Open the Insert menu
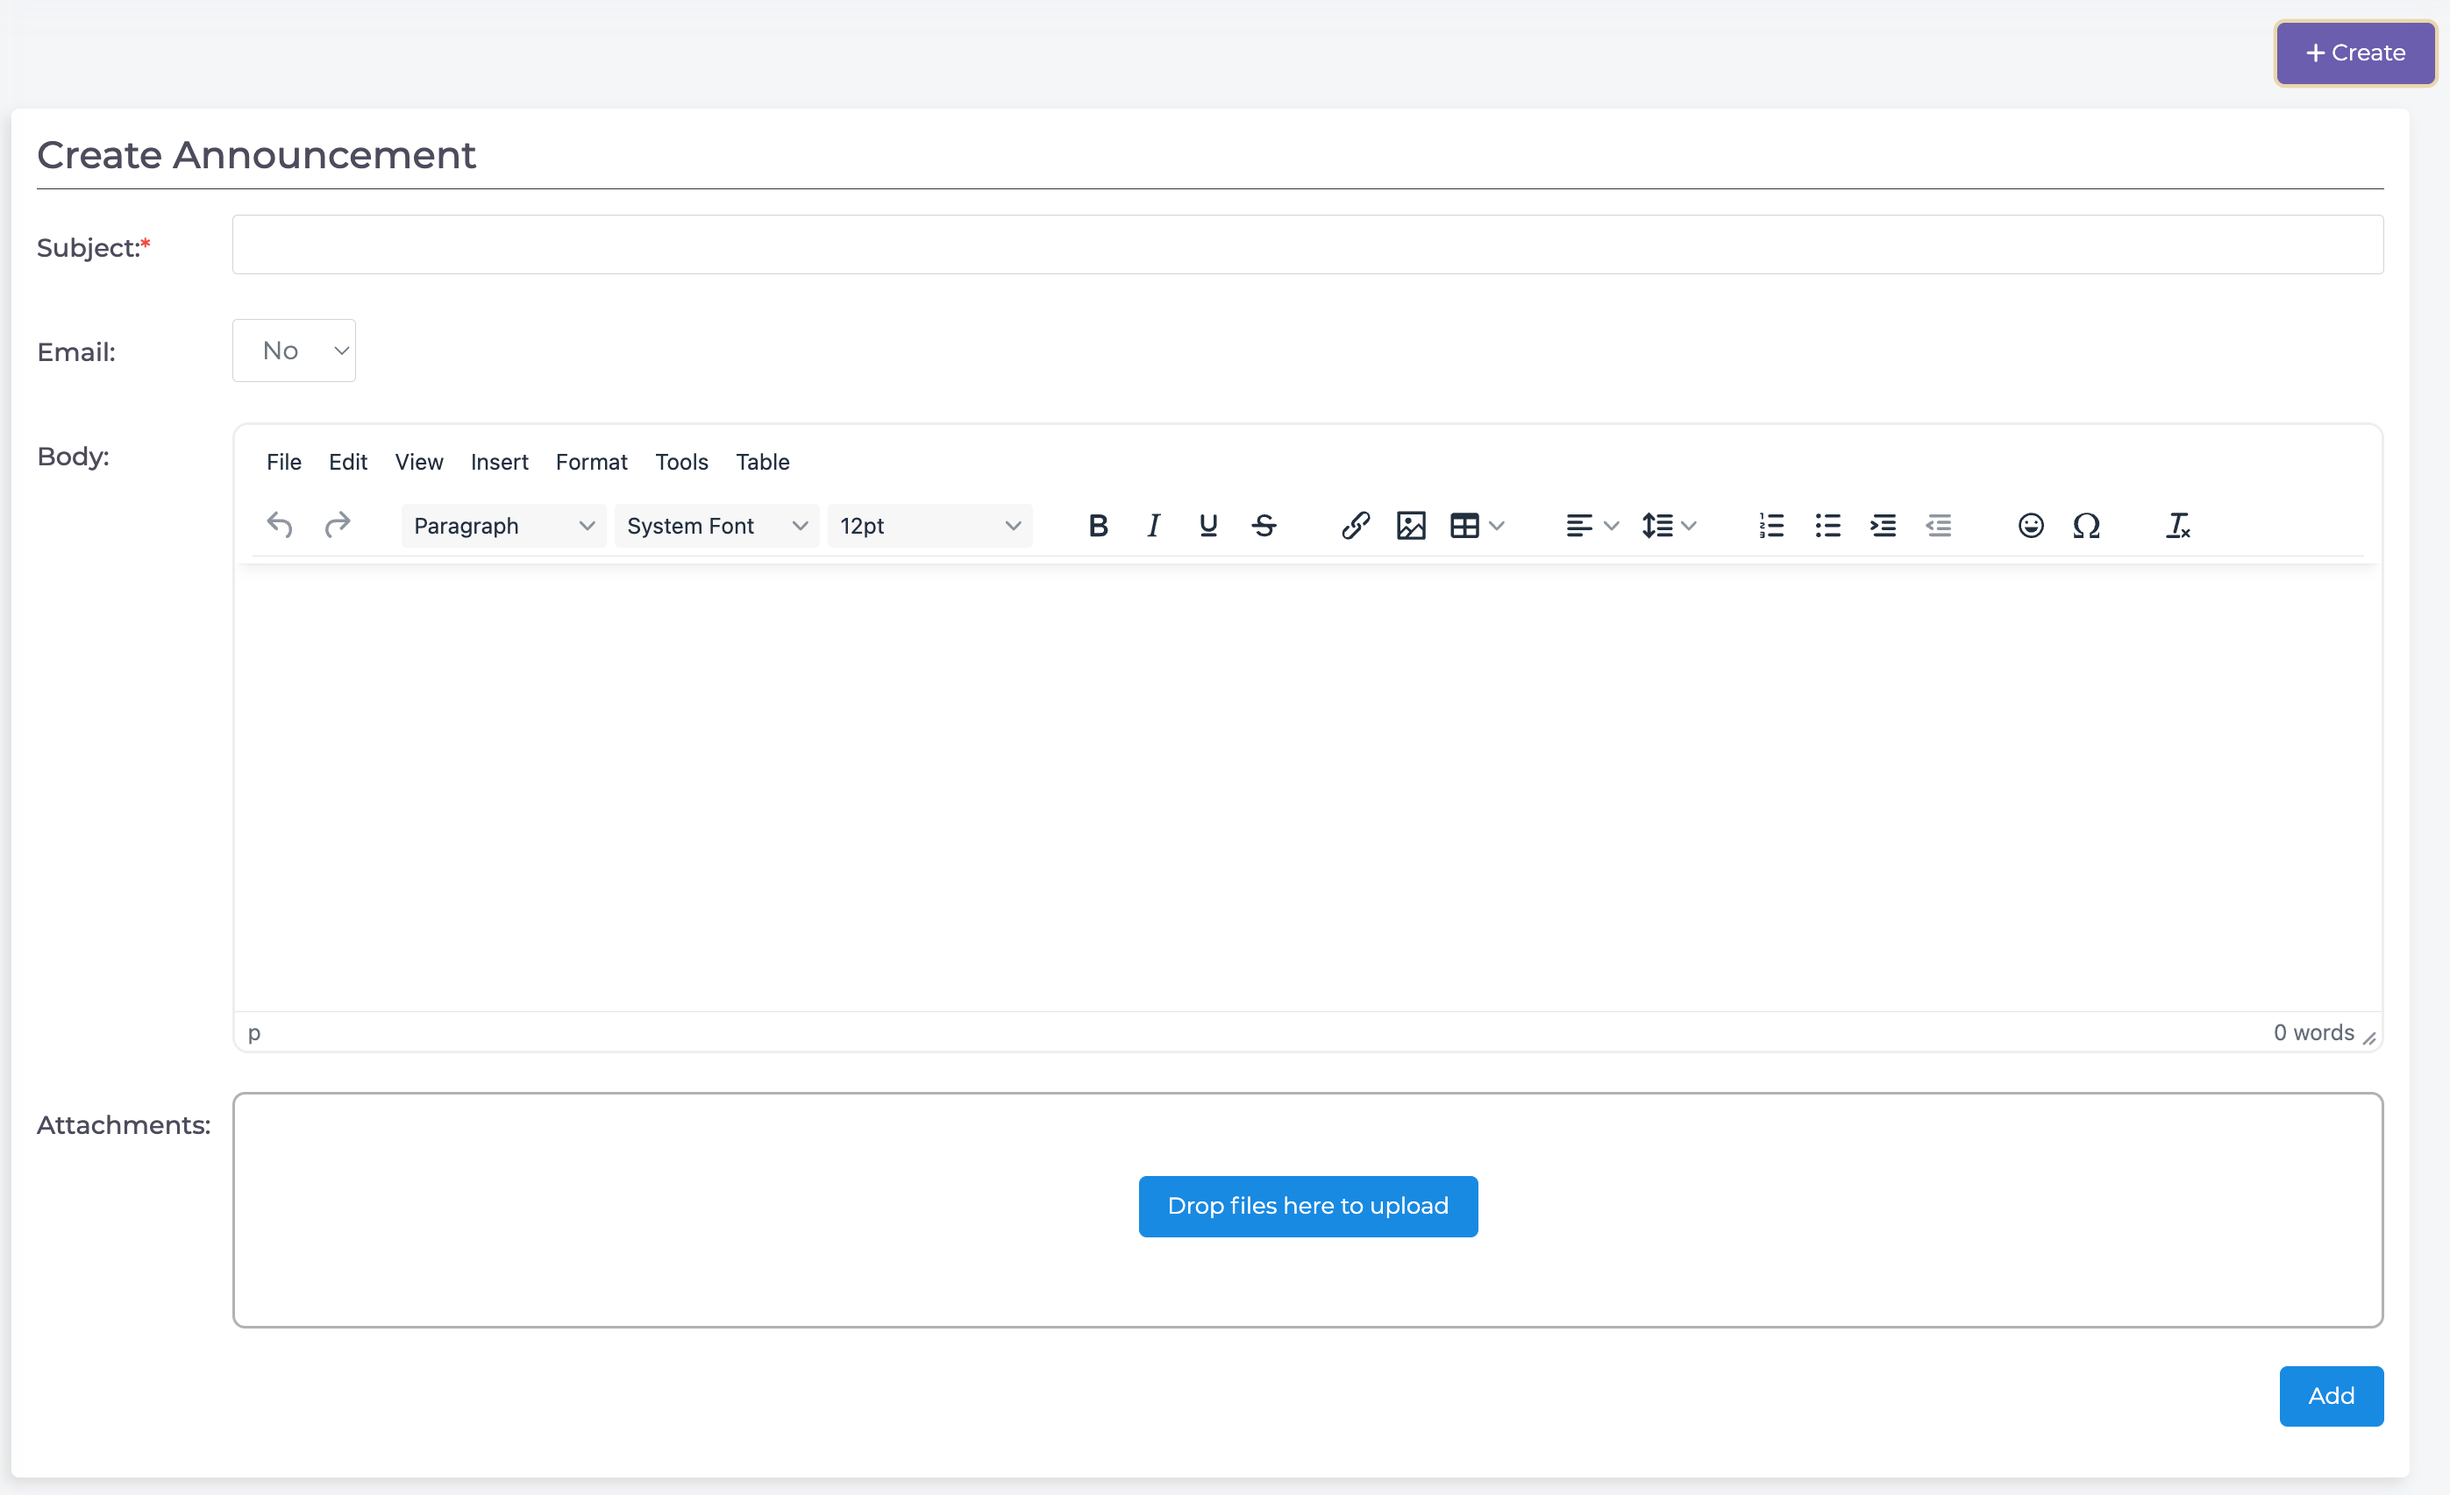Viewport: 2450px width, 1495px height. point(499,462)
